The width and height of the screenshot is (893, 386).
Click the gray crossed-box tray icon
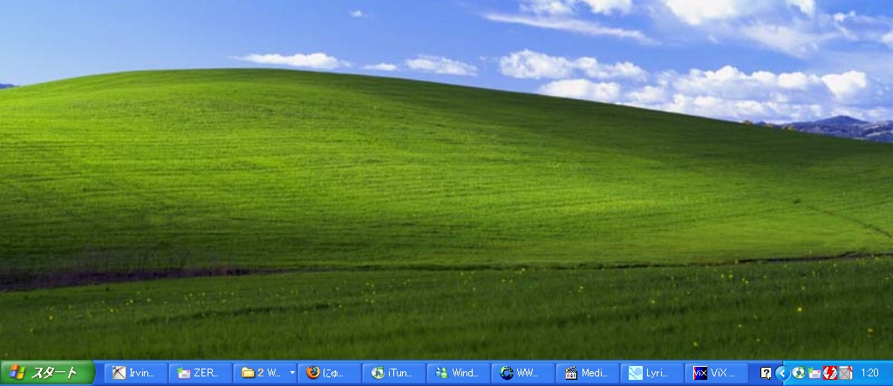click(x=845, y=373)
